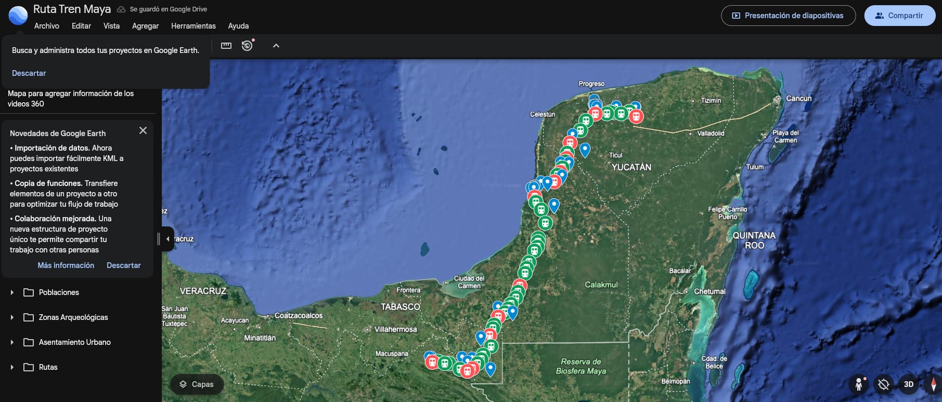
Task: Click the QUINTANA ROO state label
Action: [754, 240]
